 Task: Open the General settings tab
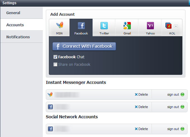pos(22,13)
